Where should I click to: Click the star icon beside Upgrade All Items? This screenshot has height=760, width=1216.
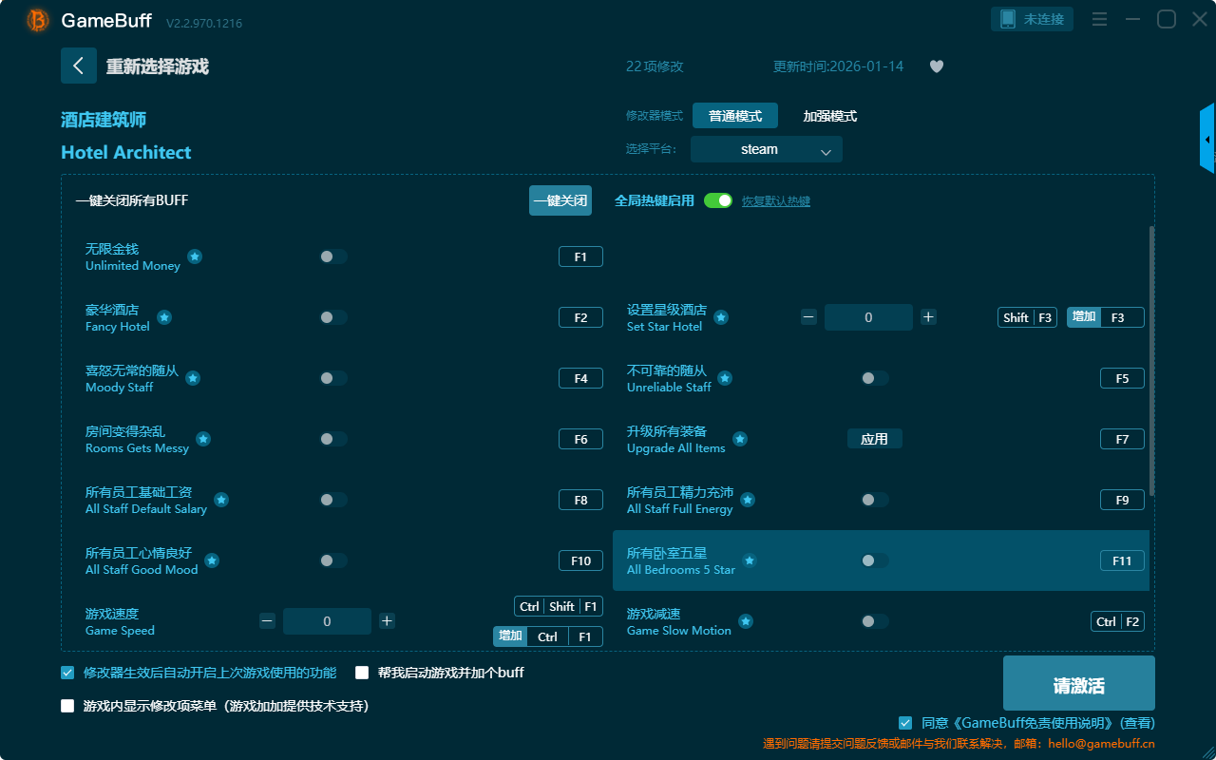tap(740, 439)
